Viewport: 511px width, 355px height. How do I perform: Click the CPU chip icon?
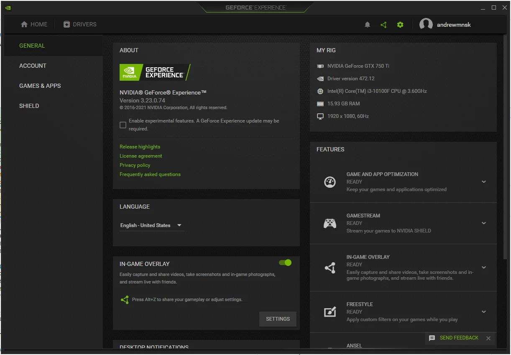pyautogui.click(x=320, y=91)
